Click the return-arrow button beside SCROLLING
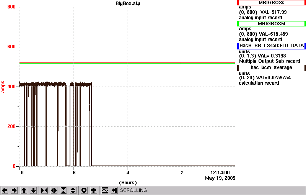306x195 pixels. (x=114, y=190)
